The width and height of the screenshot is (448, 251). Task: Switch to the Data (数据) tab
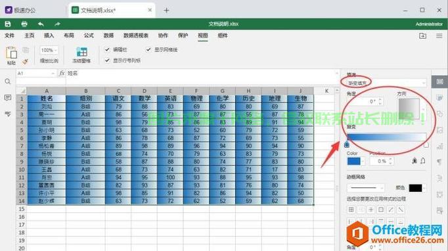(108, 35)
